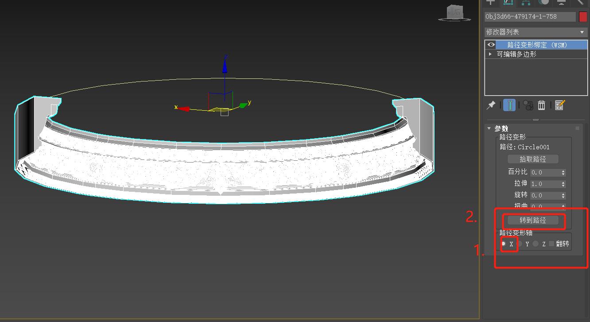The image size is (590, 322).
Task: Open the Hierarchy panel icon
Action: pos(526,3)
